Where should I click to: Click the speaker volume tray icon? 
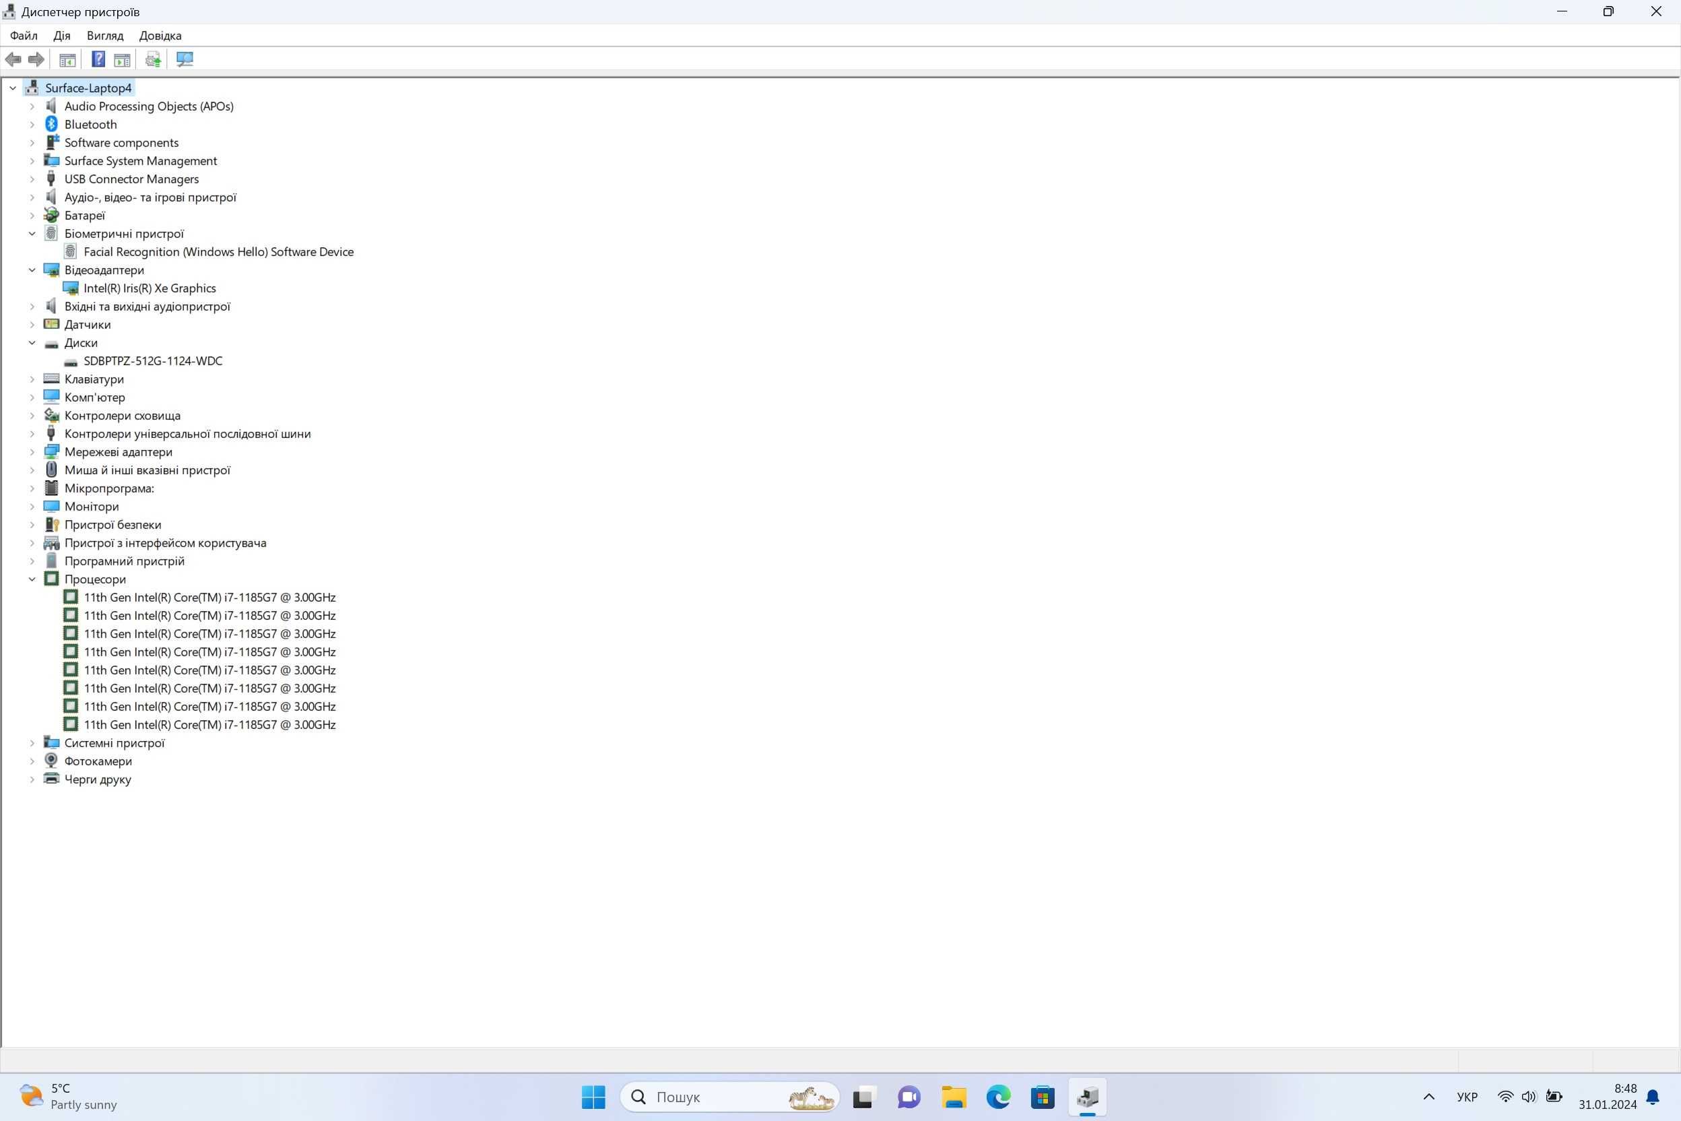[x=1529, y=1097]
